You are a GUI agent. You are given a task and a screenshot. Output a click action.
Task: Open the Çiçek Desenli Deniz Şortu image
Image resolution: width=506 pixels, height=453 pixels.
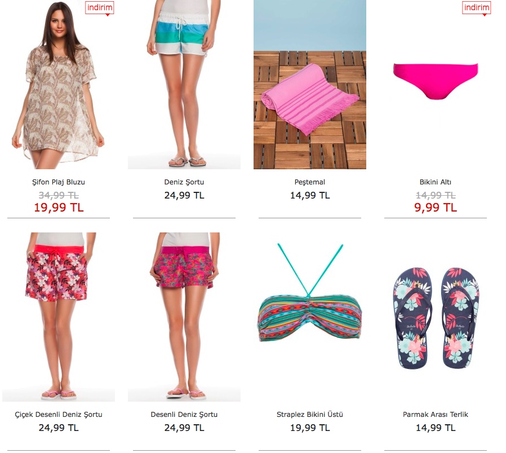59,317
